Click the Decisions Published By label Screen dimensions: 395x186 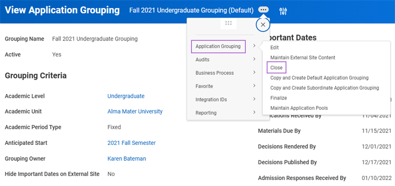click(287, 162)
